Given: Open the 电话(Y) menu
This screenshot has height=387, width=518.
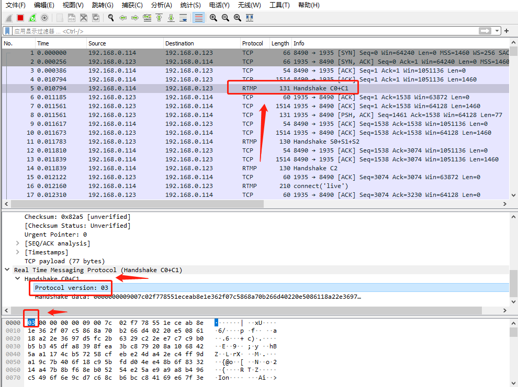Looking at the screenshot, I should coord(219,5).
